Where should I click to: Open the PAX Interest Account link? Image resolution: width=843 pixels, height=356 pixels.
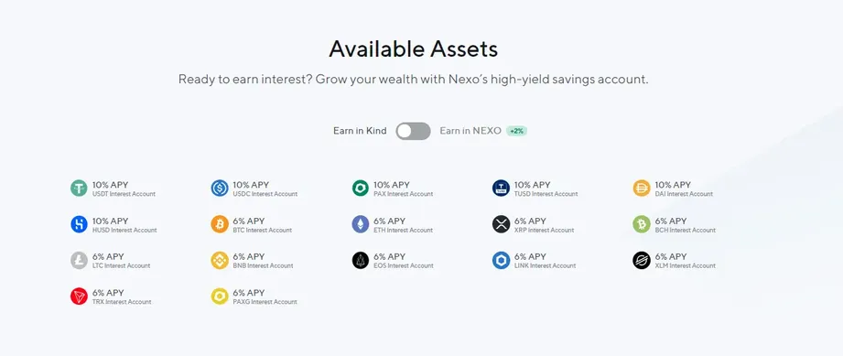click(x=404, y=194)
